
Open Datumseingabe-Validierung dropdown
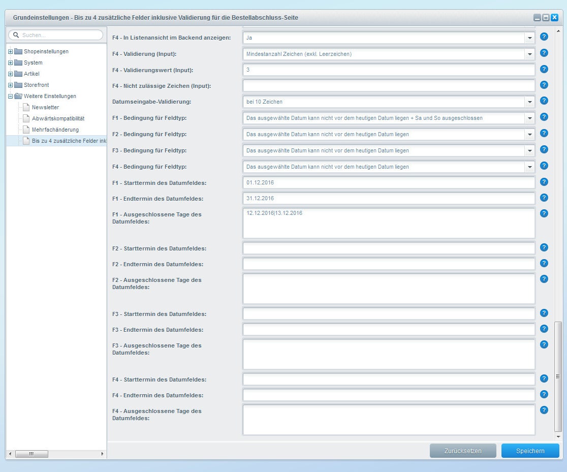pos(529,102)
